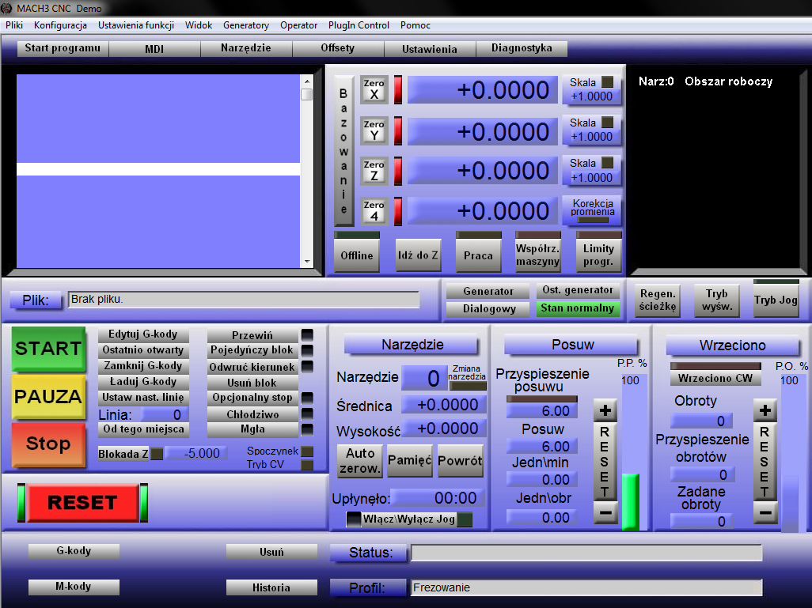The height and width of the screenshot is (608, 812).
Task: Toggle Chłodziwo coolant
Action: (x=252, y=414)
